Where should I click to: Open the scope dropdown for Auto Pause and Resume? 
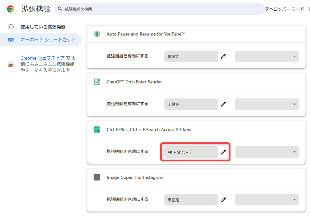tap(267, 57)
